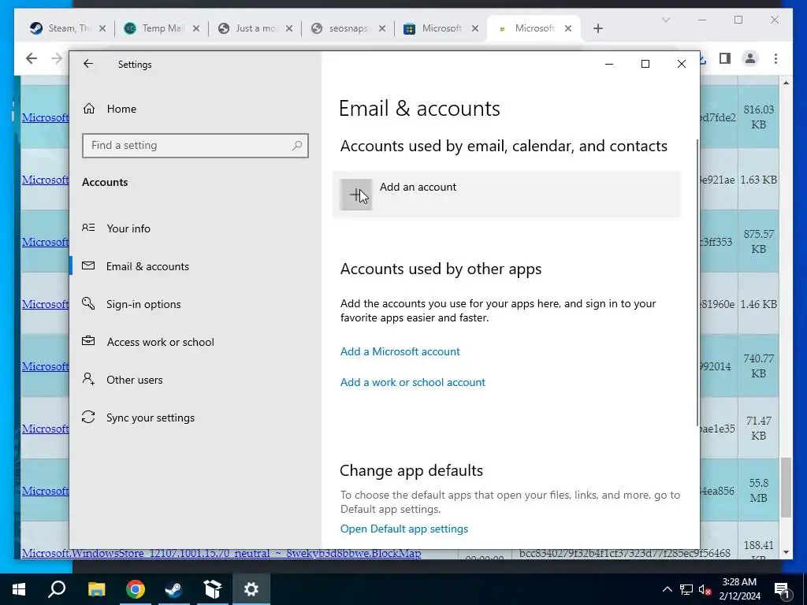Open Sync your settings
807x605 pixels.
coord(137,418)
